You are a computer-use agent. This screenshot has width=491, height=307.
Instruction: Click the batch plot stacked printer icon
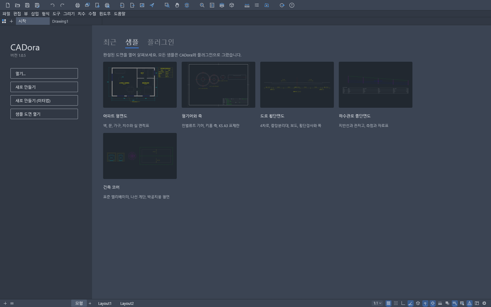click(87, 5)
